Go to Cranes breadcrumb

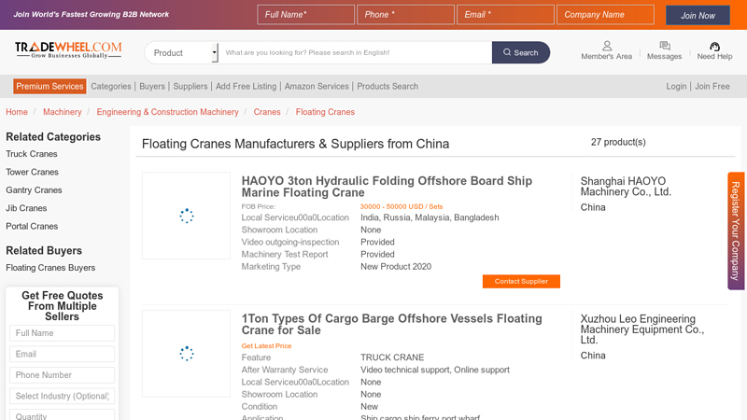267,112
